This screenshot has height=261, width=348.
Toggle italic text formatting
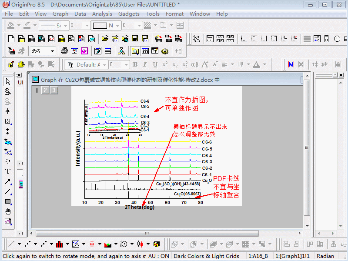pyautogui.click(x=144, y=64)
